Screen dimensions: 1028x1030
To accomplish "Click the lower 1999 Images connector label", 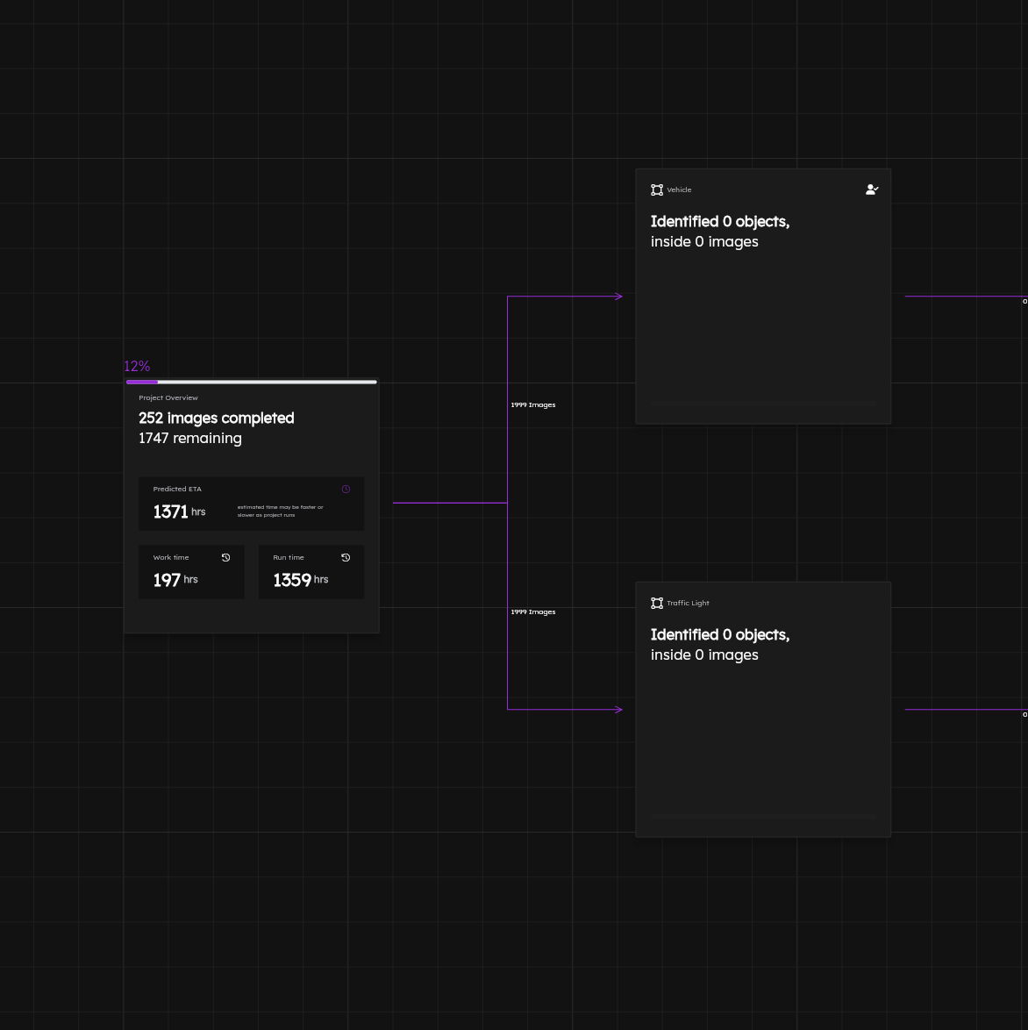I will click(x=533, y=612).
